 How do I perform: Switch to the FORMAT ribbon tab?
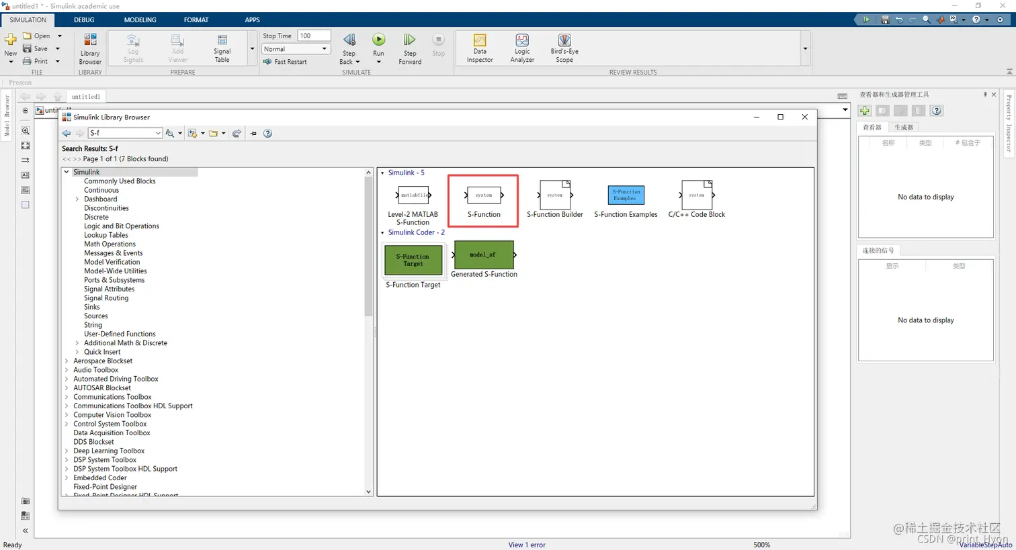click(196, 20)
